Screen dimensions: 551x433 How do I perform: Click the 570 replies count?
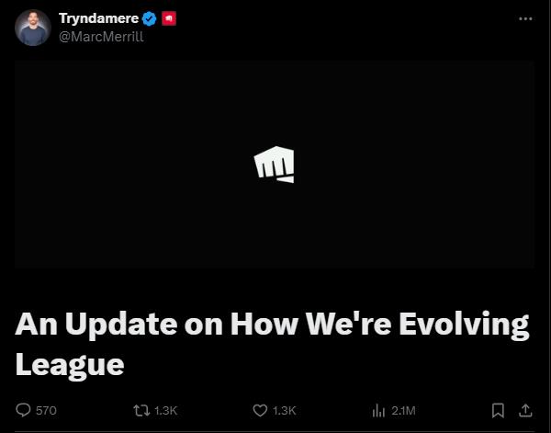pos(46,411)
